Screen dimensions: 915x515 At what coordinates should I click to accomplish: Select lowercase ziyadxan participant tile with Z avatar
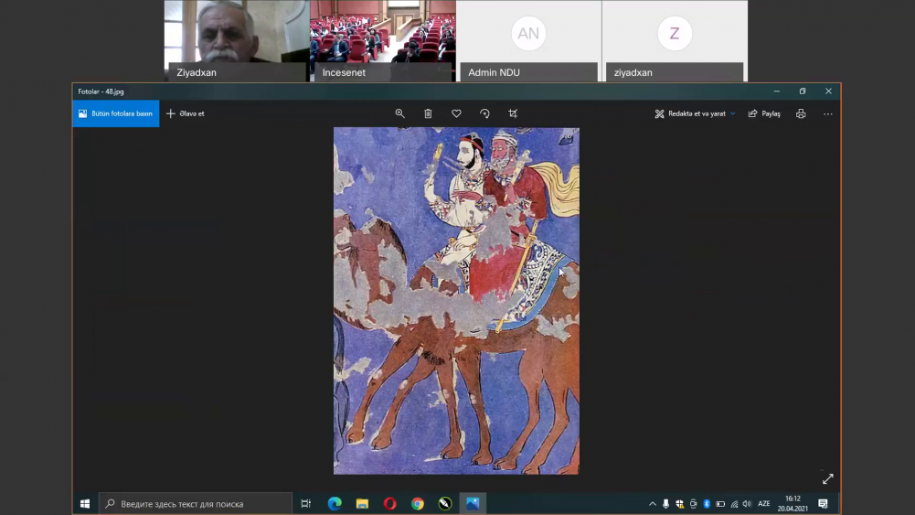point(675,41)
